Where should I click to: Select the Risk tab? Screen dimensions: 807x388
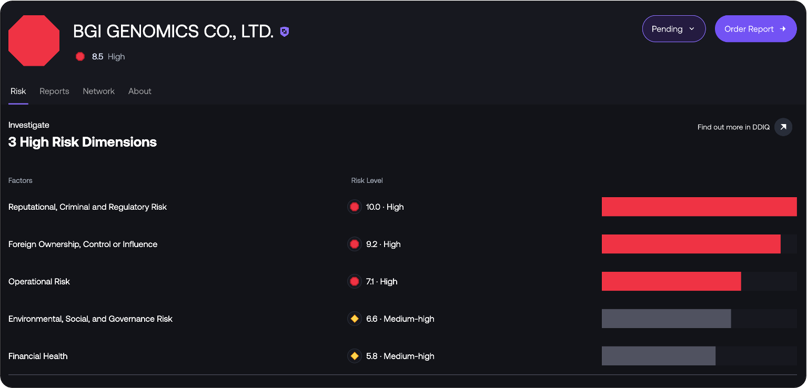18,91
